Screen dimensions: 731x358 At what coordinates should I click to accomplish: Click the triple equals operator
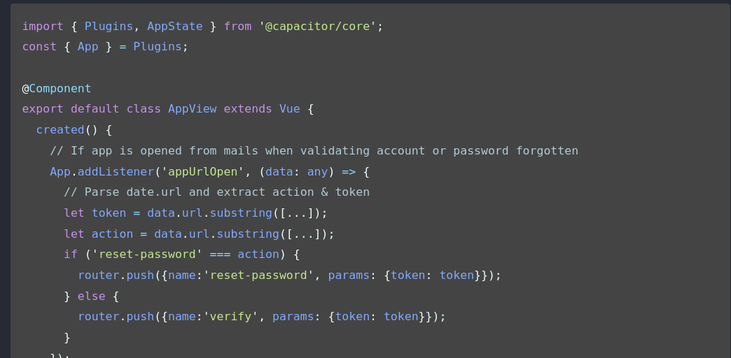[220, 255]
